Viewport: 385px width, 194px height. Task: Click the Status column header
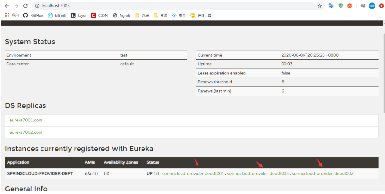click(x=153, y=162)
